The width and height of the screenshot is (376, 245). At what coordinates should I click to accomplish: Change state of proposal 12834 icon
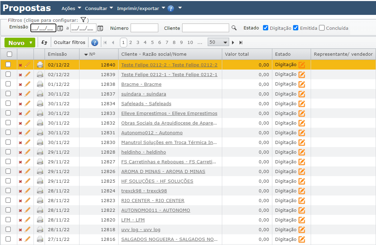click(302, 104)
